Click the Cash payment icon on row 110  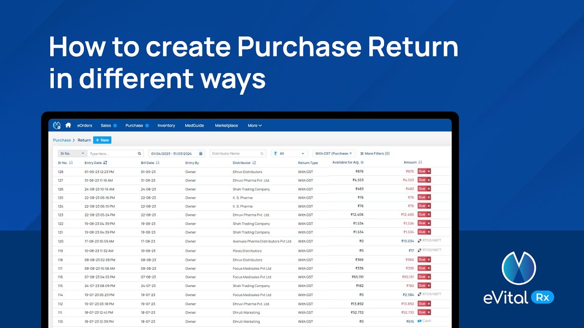[419, 321]
